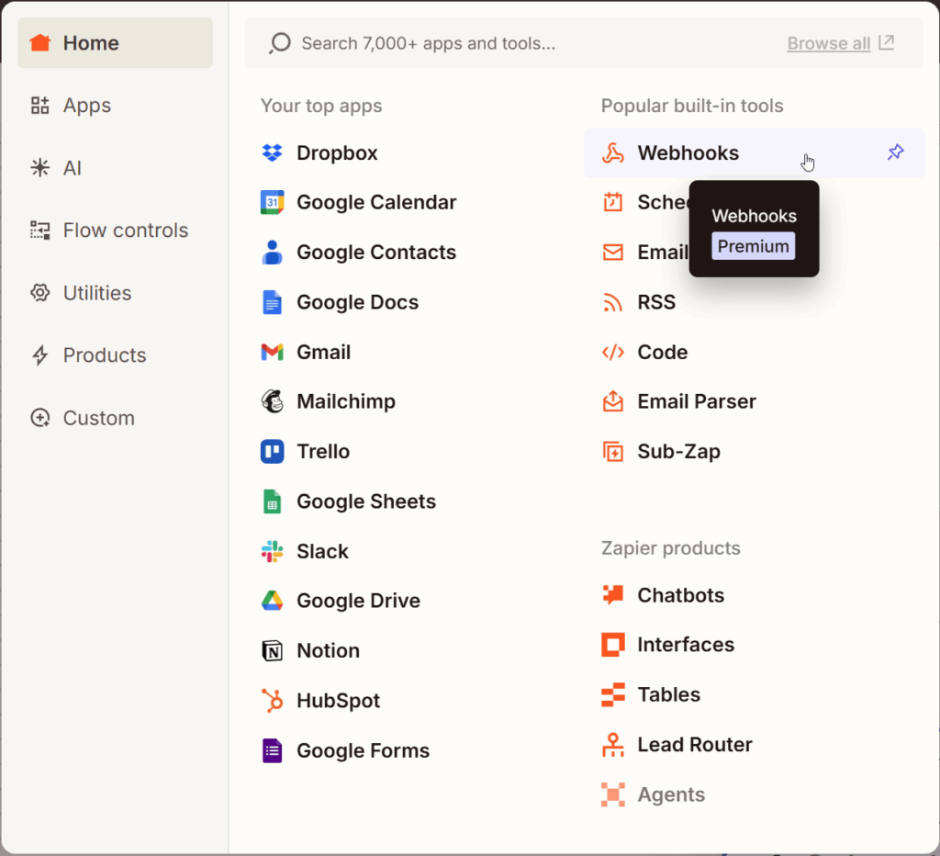Click the Gmail icon
Screen dimensions: 940x856
(x=272, y=352)
